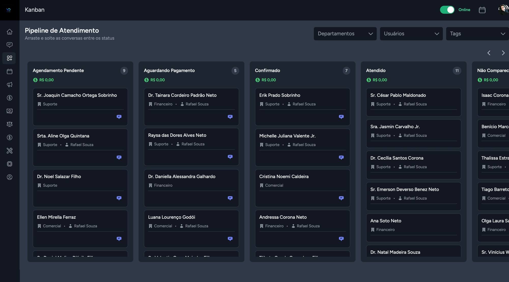
Task: Select the Kanban grid sidebar icon
Action: 9,58
